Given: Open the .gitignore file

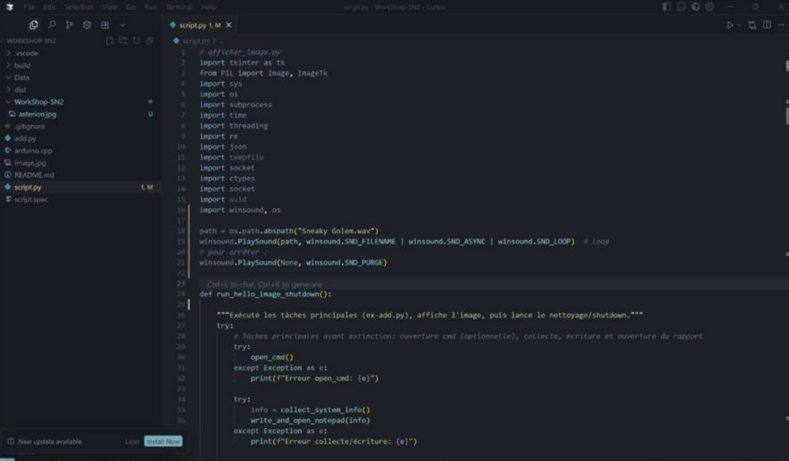Looking at the screenshot, I should pos(30,126).
